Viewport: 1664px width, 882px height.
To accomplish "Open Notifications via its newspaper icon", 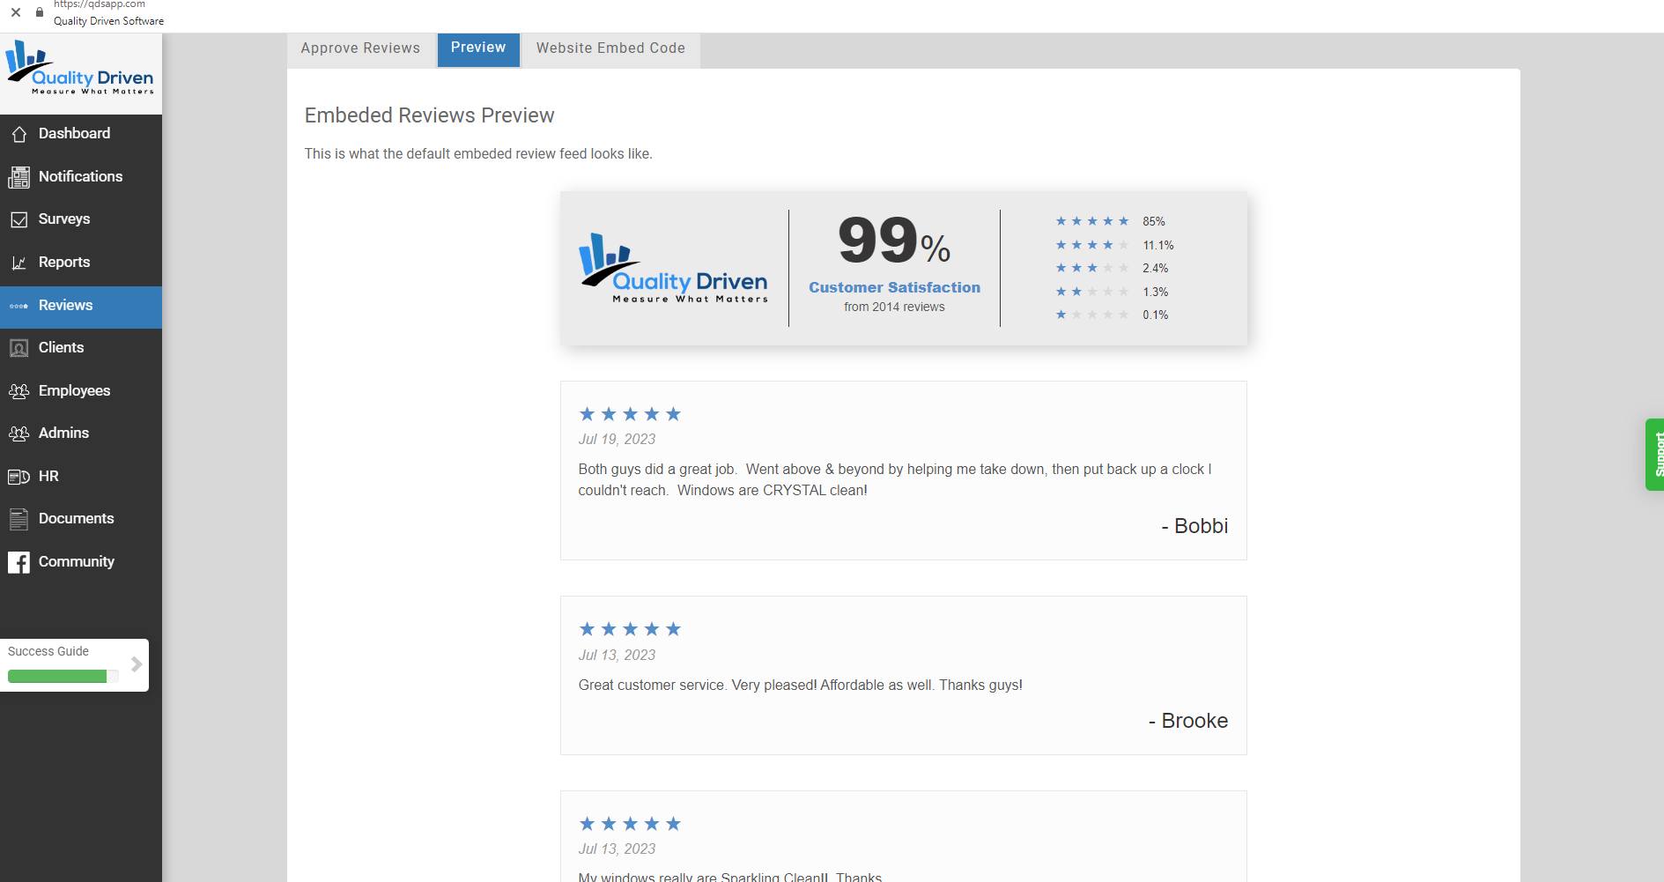I will (x=18, y=177).
